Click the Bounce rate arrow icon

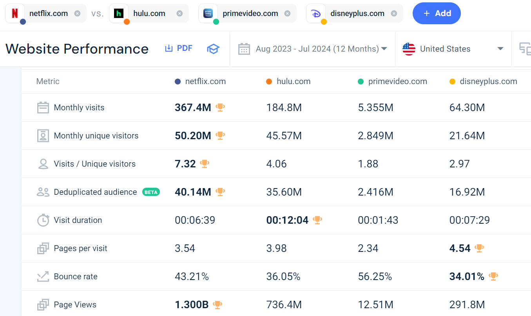[43, 276]
